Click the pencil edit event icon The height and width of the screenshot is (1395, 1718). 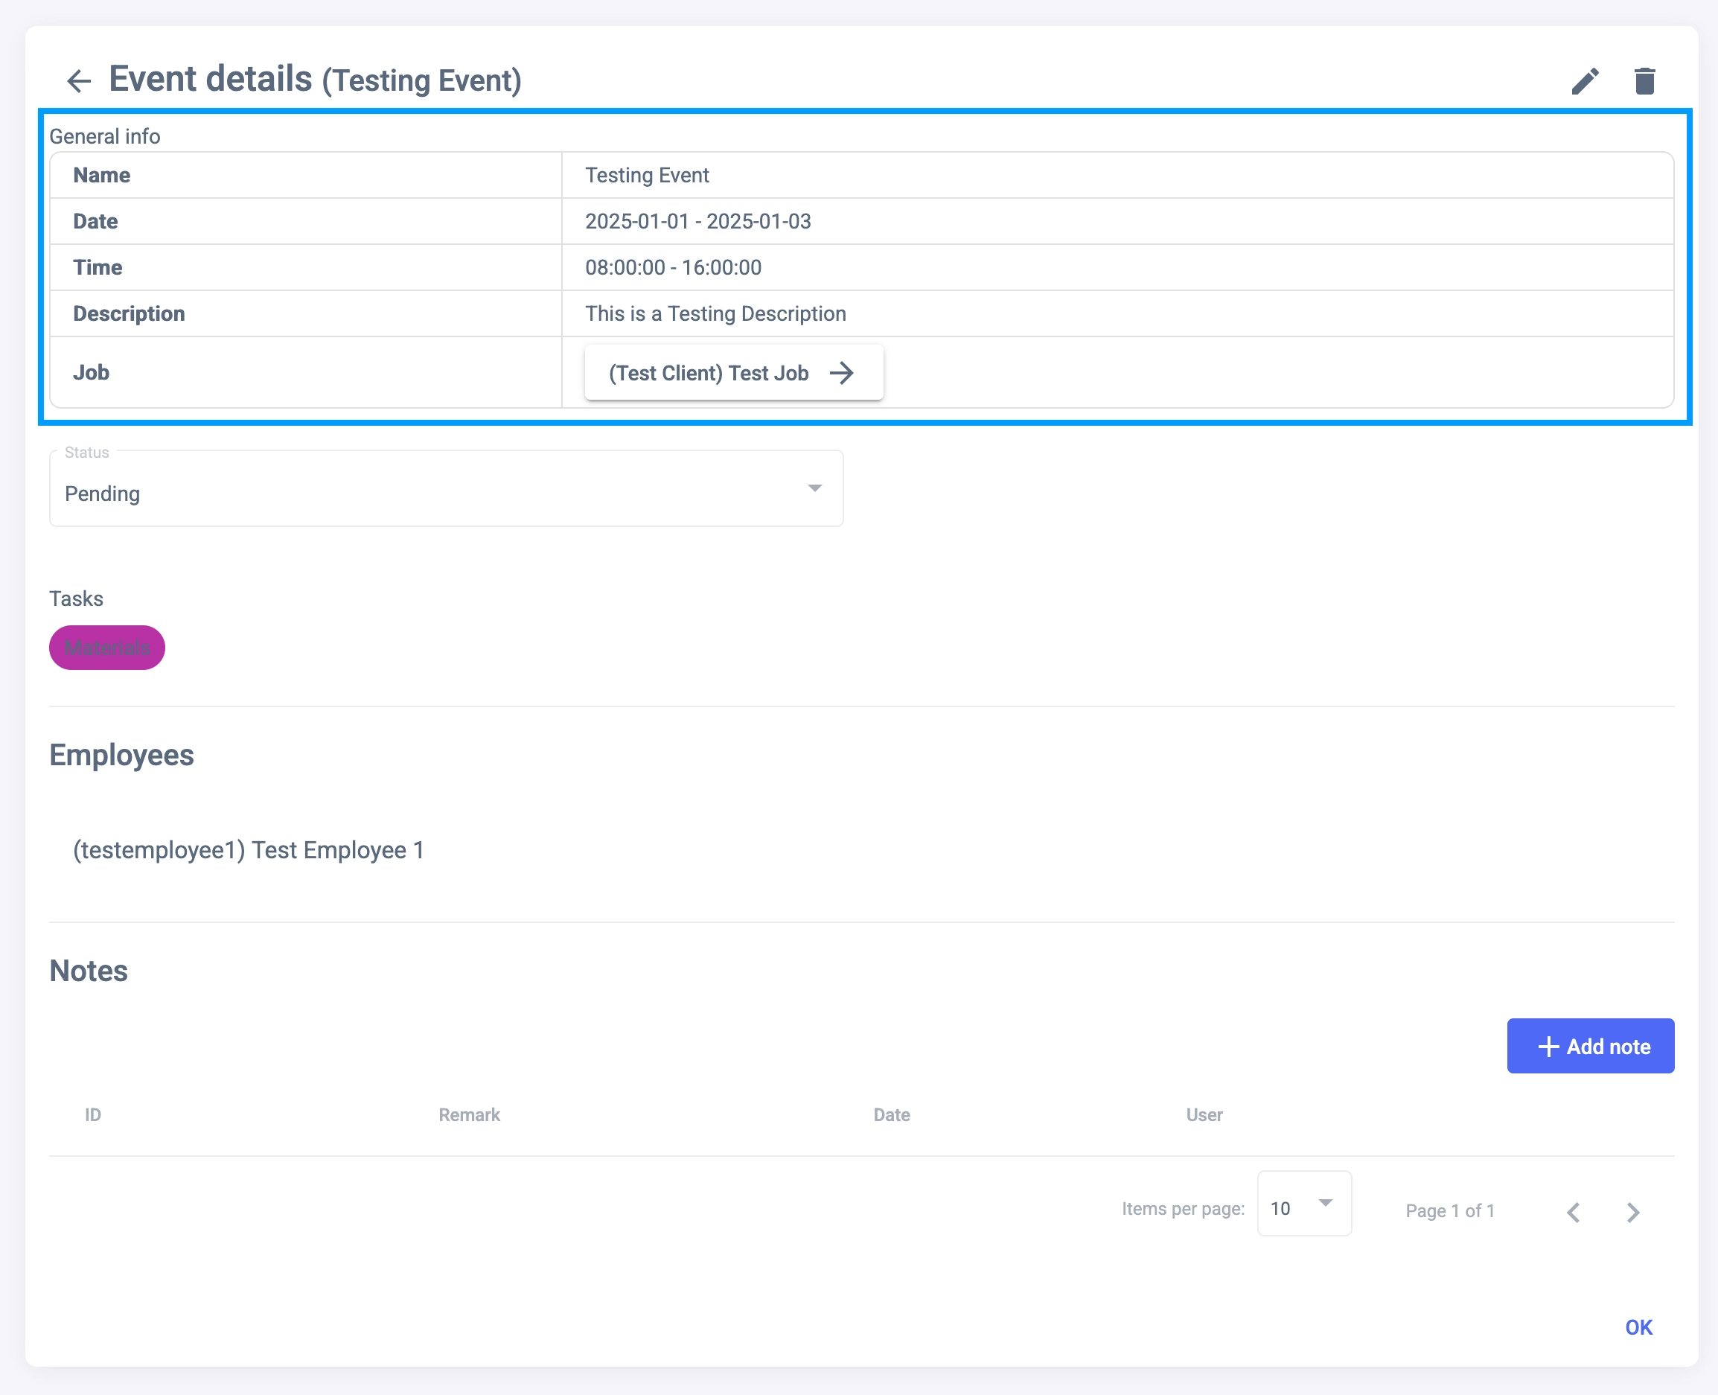tap(1585, 81)
